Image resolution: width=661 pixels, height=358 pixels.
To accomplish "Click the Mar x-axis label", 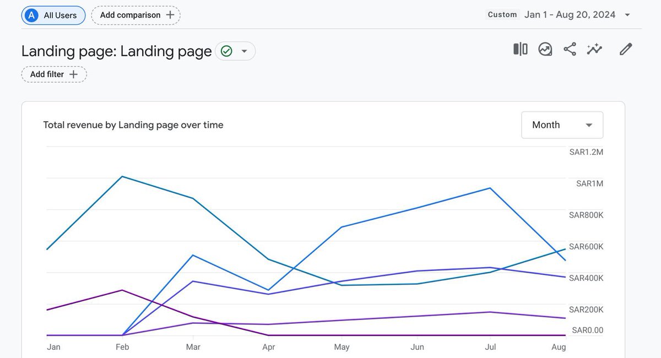I will click(193, 347).
